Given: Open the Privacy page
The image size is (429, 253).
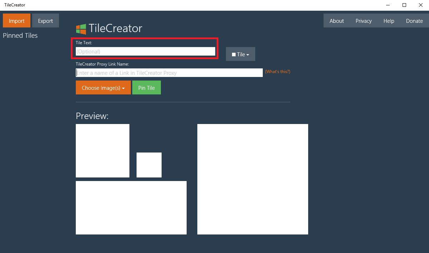Looking at the screenshot, I should coord(364,21).
